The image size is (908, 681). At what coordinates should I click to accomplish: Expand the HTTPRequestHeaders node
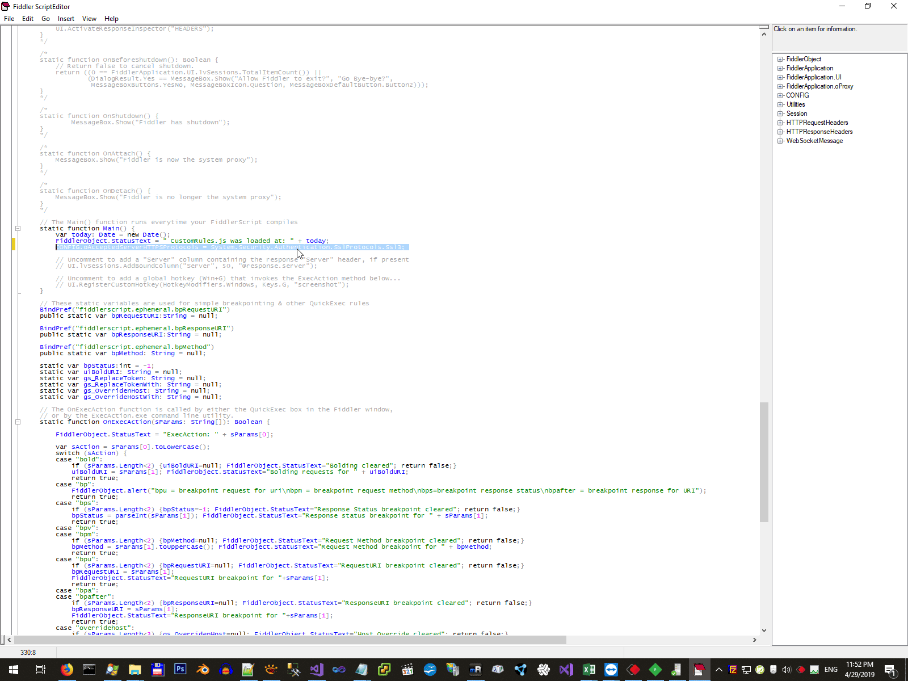coord(780,123)
